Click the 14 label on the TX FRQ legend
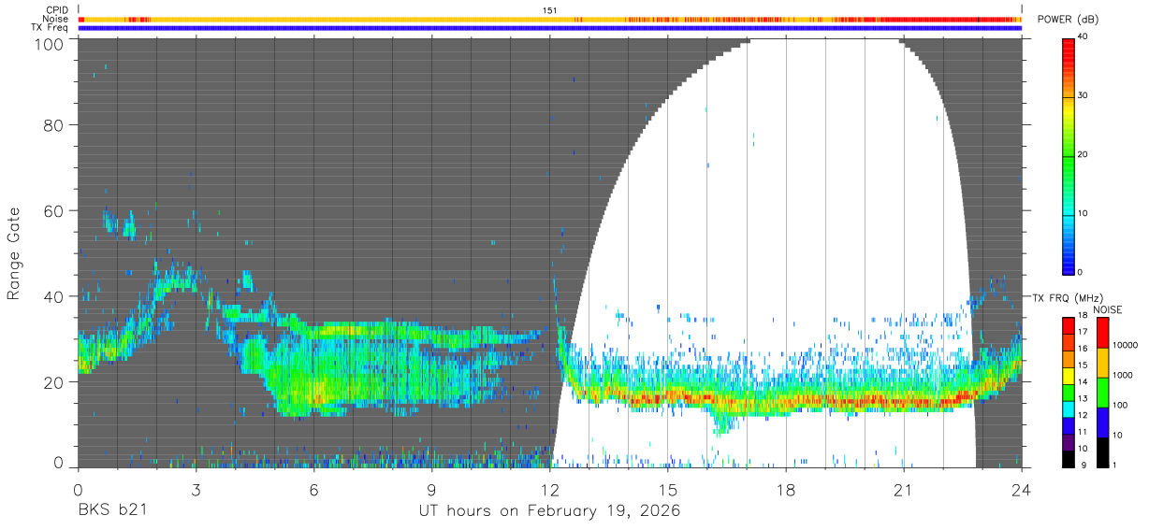 coord(1083,381)
